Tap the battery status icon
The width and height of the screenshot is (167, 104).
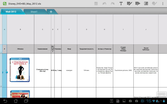click(164, 101)
